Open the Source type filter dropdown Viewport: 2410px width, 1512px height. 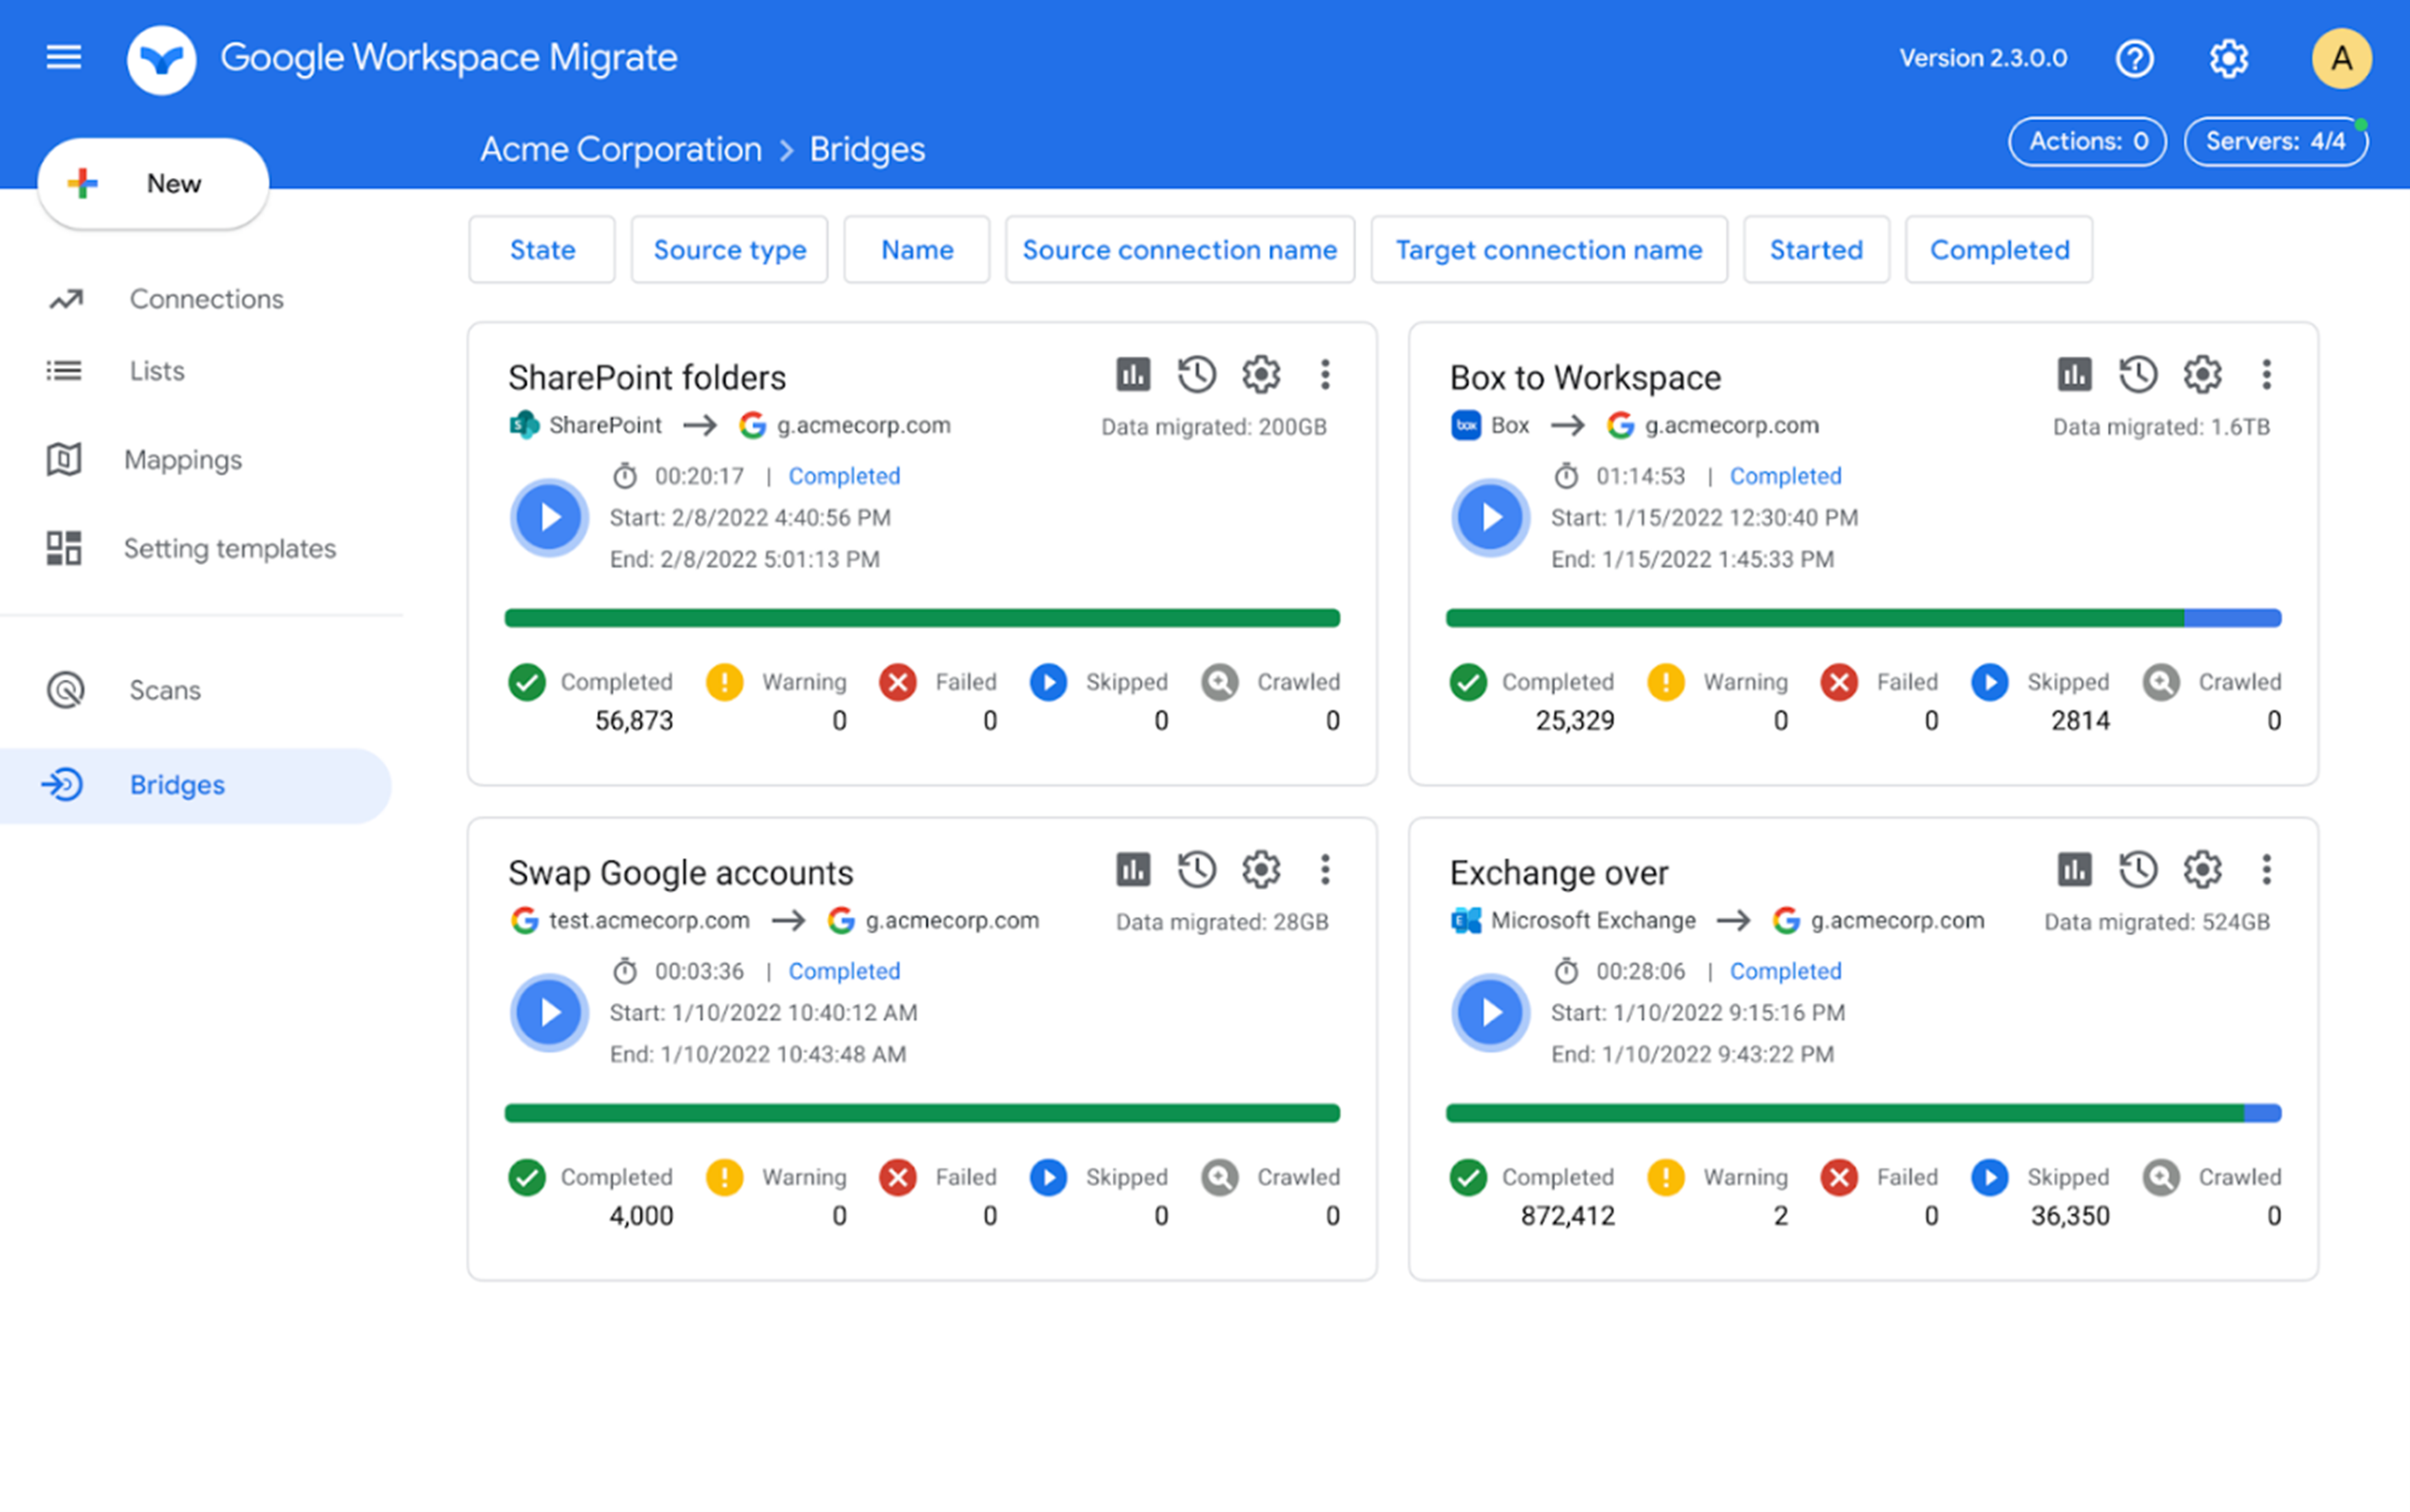(x=729, y=249)
